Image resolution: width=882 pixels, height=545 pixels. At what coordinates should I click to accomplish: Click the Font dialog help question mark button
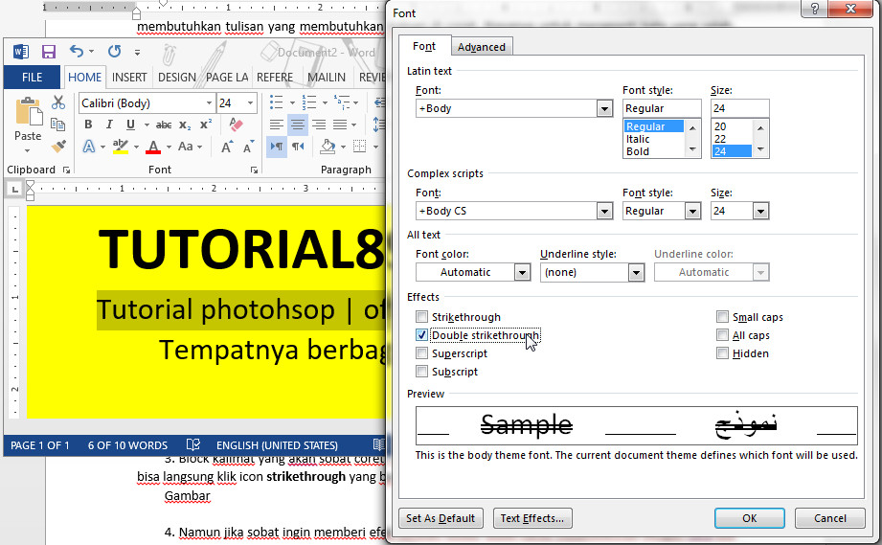[815, 9]
